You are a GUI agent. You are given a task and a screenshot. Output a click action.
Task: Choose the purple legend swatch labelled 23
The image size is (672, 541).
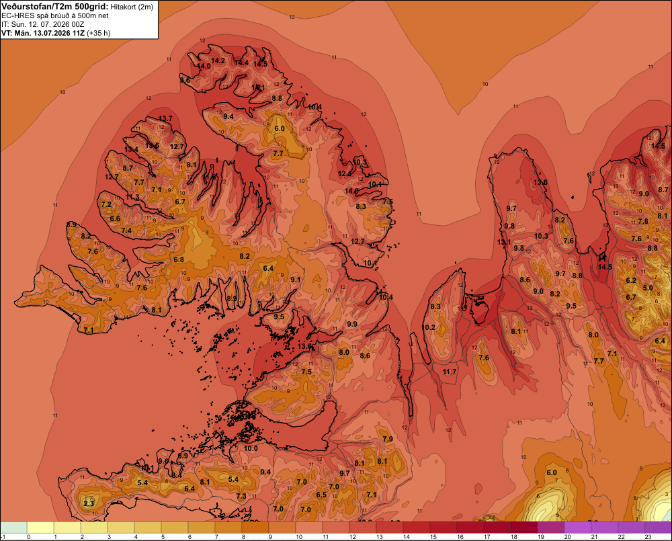(659, 528)
